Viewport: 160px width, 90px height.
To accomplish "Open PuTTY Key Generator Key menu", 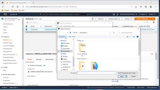I will [61, 26].
